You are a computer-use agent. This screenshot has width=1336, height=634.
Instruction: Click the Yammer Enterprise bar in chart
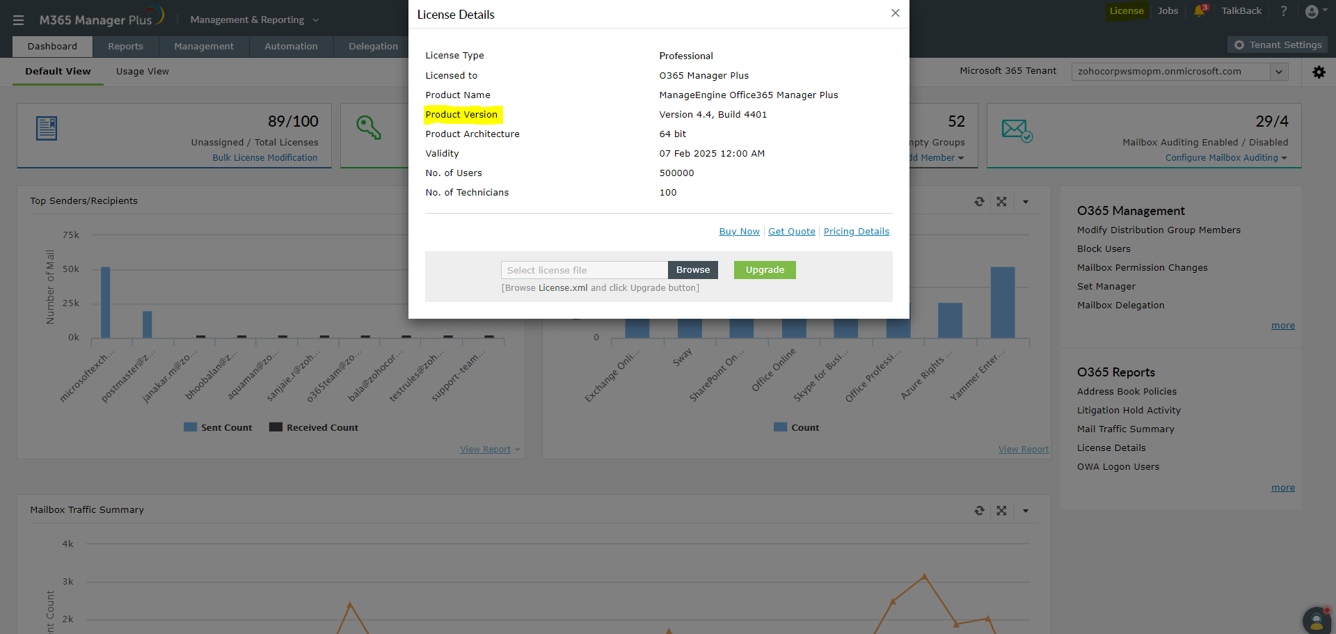pos(1003,303)
